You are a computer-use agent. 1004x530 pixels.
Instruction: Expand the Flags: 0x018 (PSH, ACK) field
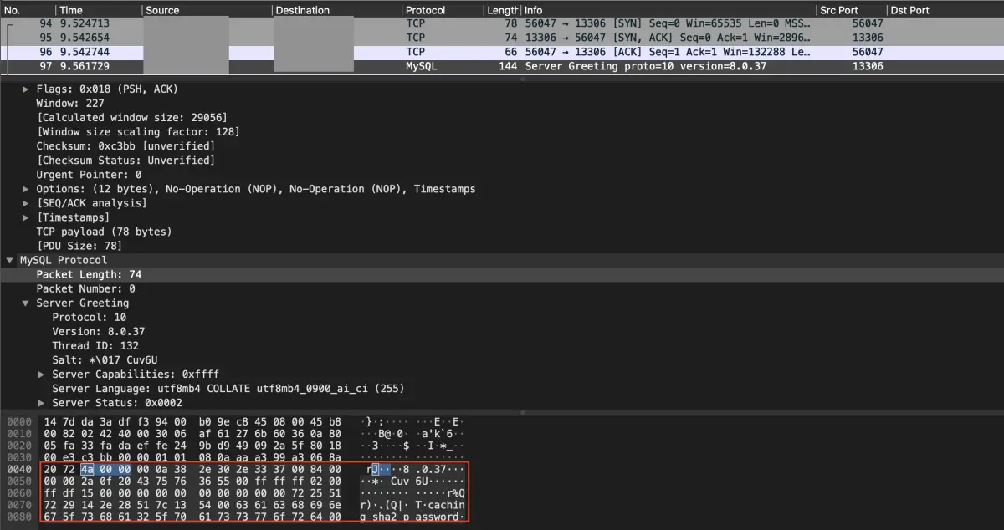(27, 89)
